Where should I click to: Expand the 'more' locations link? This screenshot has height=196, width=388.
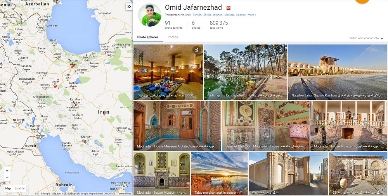click(252, 15)
